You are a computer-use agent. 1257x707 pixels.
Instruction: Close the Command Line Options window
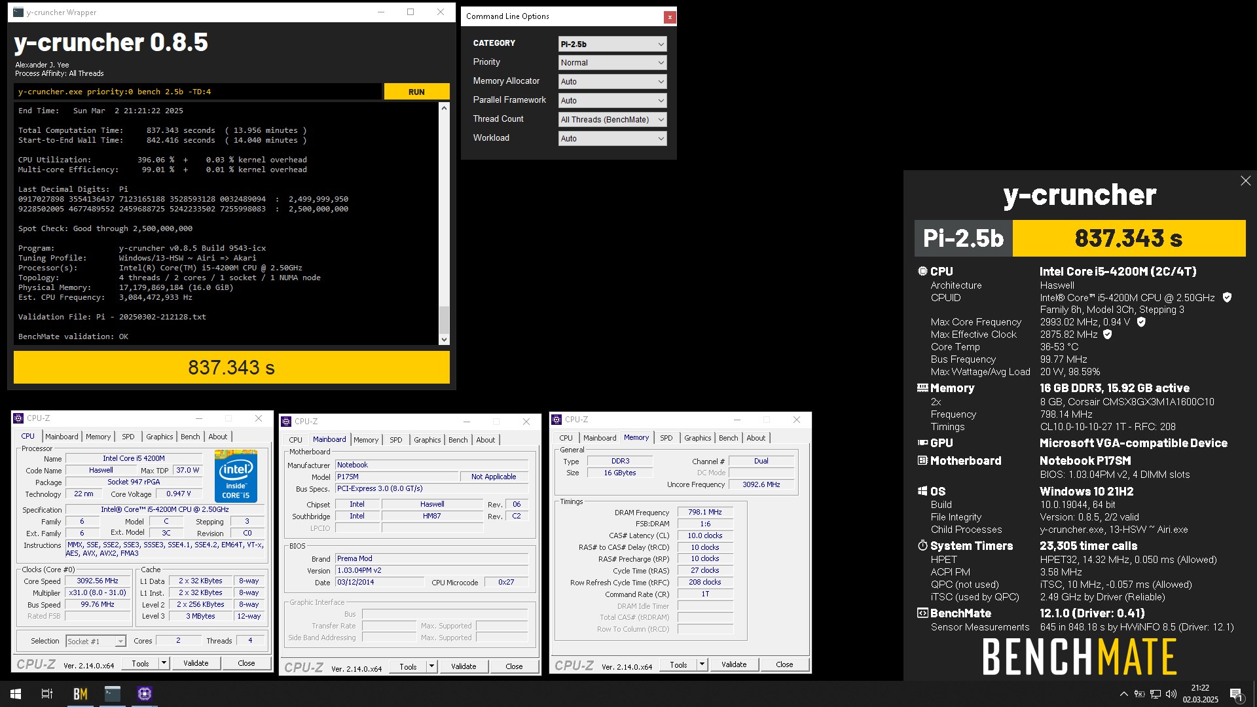point(669,17)
